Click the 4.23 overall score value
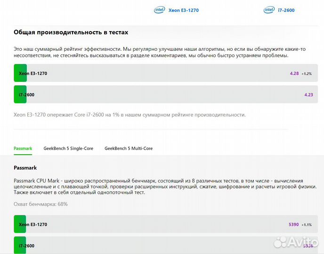This screenshot has width=324, height=254. click(x=308, y=95)
